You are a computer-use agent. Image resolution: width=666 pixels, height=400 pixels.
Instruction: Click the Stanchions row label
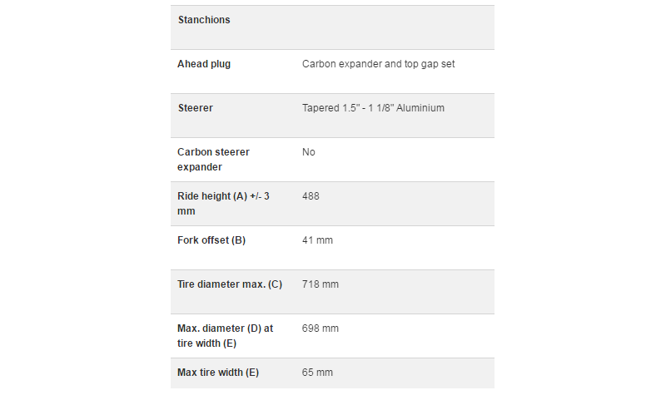(204, 20)
